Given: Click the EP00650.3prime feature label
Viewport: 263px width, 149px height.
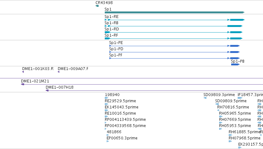Looking at the screenshot, I should 122,138.
